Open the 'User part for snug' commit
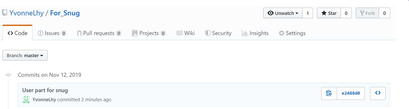409x109 pixels. (x=45, y=90)
